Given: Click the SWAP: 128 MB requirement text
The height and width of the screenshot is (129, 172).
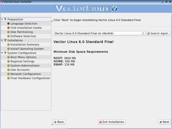Looking at the screenshot, I should [64, 64].
